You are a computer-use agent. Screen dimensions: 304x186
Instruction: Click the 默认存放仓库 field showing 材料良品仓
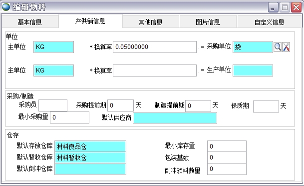click(x=90, y=146)
